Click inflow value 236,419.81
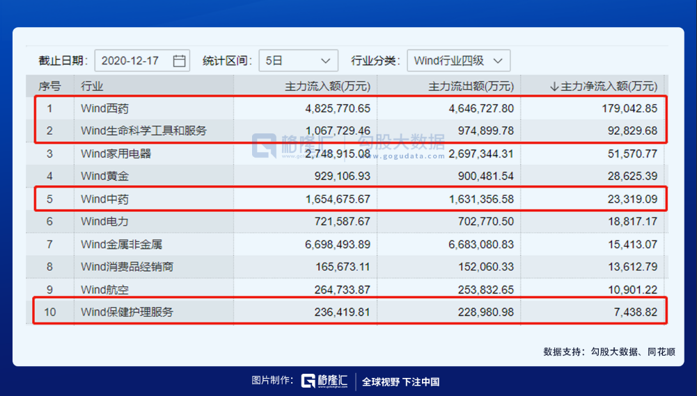The height and width of the screenshot is (396, 697). [343, 312]
